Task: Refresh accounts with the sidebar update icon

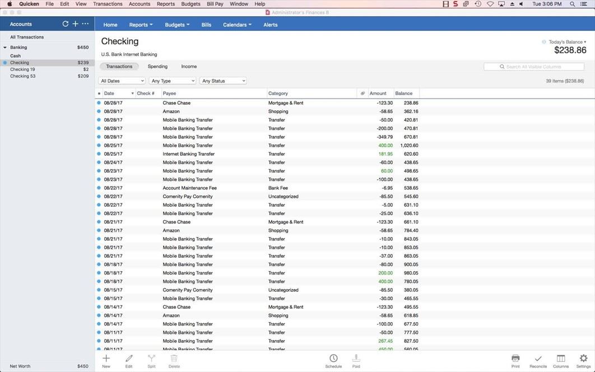Action: pos(66,24)
